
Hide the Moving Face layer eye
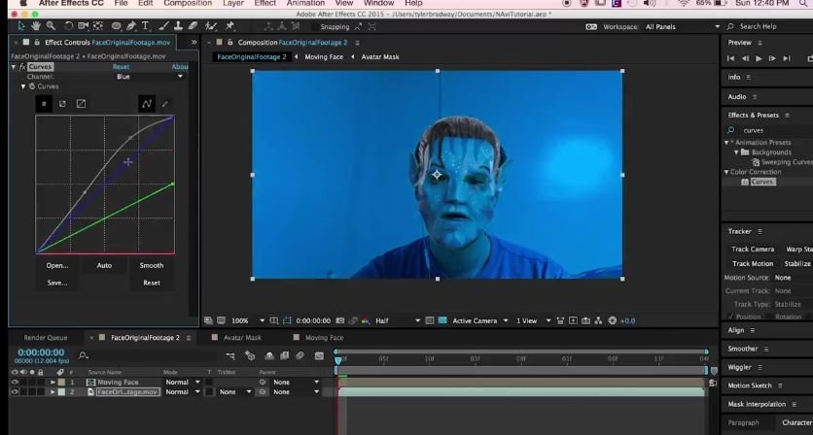coord(15,383)
